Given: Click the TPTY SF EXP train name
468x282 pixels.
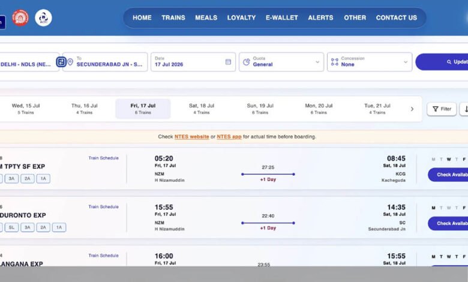Looking at the screenshot, I should pyautogui.click(x=22, y=167).
